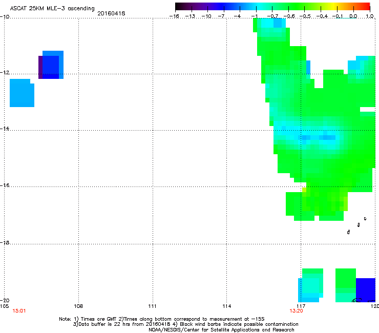This screenshot has width=379, height=333.
Task: Click the latitude label -16
Action: 5,185
